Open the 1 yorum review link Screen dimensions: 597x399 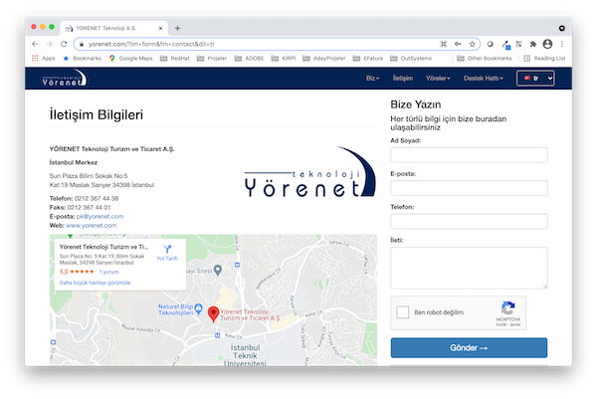click(108, 272)
